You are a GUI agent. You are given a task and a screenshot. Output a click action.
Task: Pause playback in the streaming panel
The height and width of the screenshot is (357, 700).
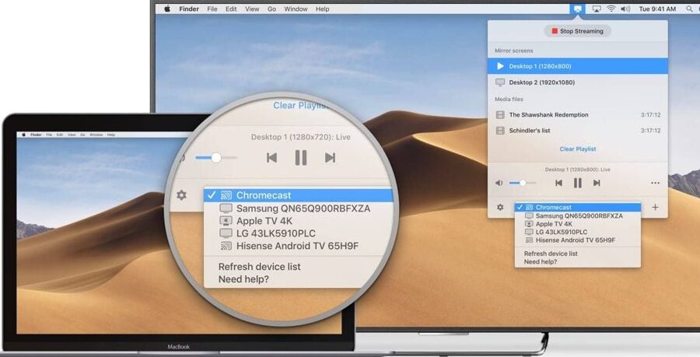[578, 183]
